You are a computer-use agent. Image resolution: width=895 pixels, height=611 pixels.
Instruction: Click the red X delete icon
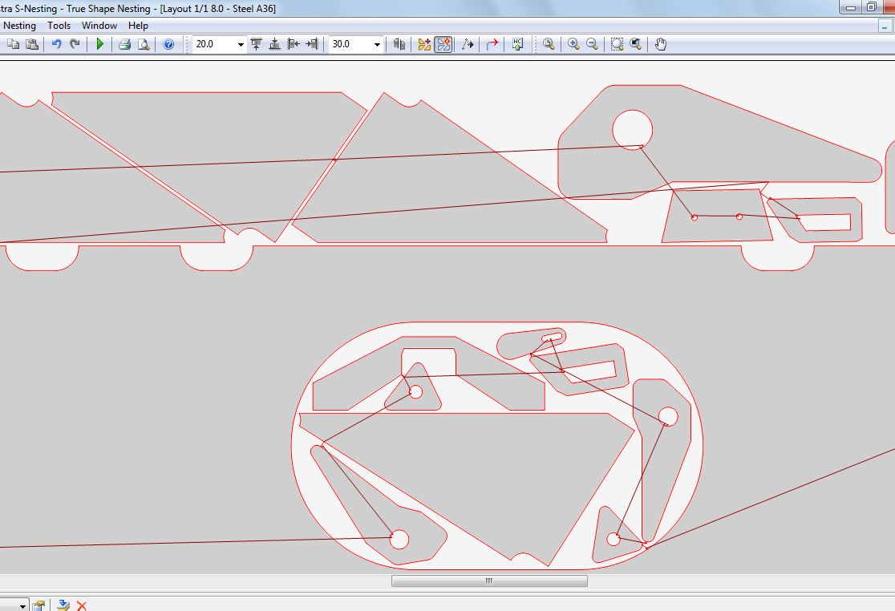tap(82, 606)
